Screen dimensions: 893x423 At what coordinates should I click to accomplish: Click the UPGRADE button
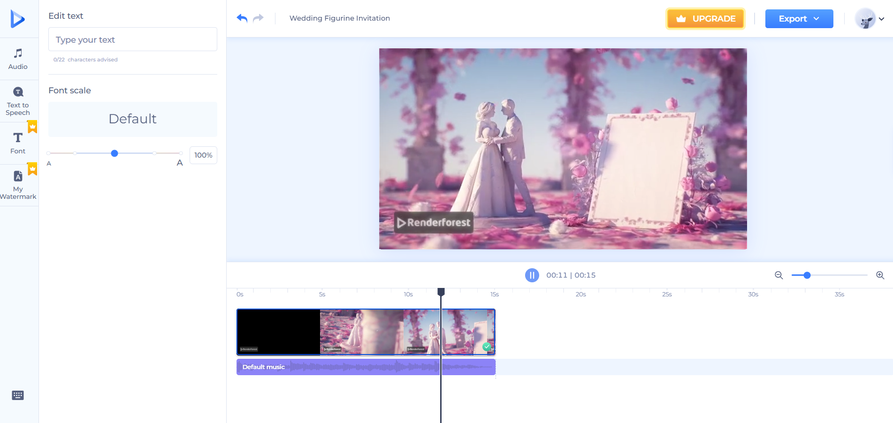click(x=705, y=19)
